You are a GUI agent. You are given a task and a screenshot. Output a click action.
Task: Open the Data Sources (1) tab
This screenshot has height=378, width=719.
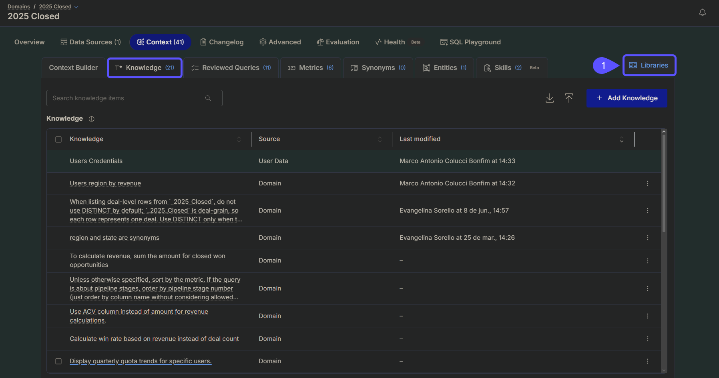click(90, 42)
